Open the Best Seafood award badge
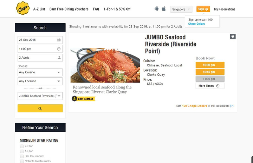Screen dimensions: 253x163 (84, 99)
